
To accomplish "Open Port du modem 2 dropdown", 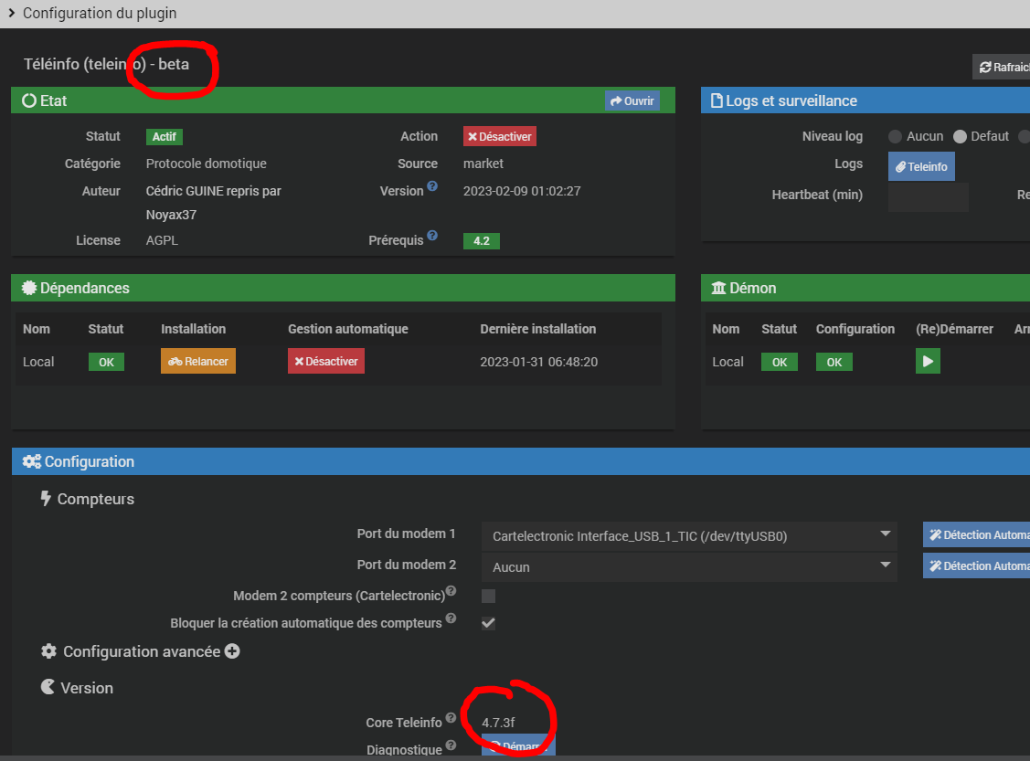I will point(689,566).
